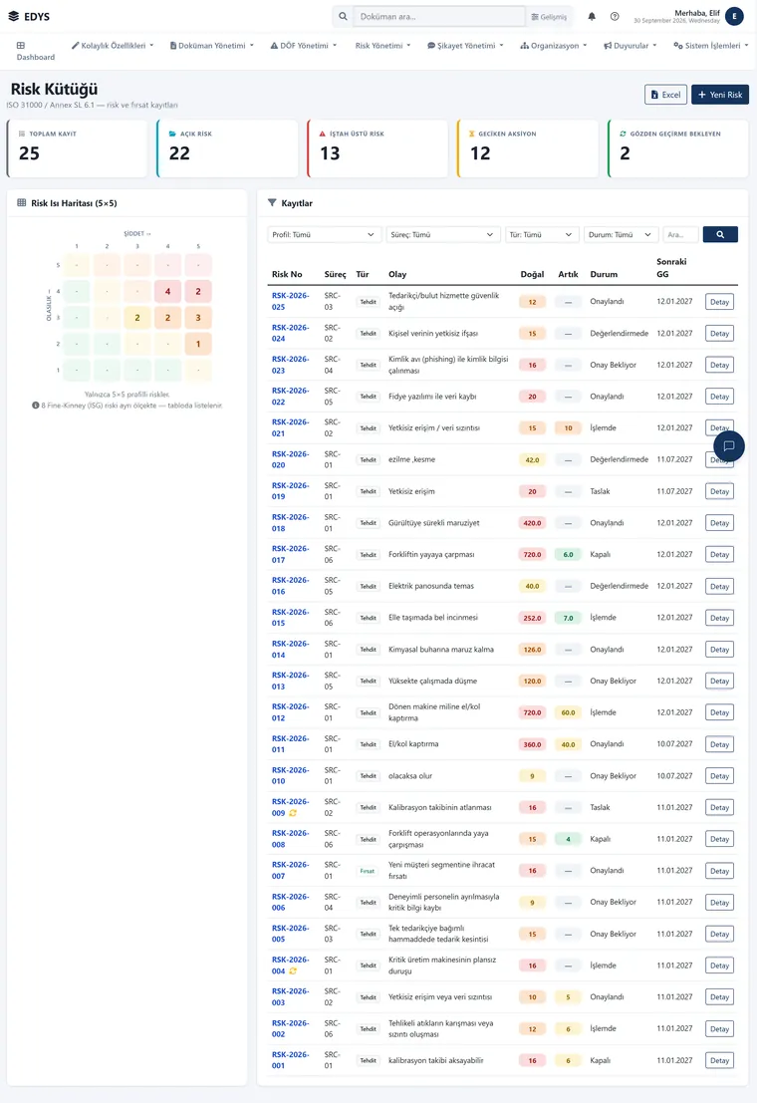
Task: Expand the Profil: Tümü dropdown
Action: 323,234
